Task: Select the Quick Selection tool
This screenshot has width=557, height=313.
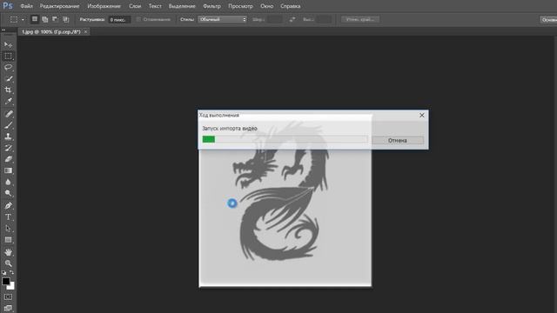Action: [x=8, y=79]
